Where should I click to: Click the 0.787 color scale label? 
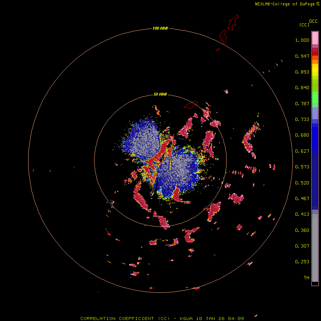click(302, 103)
